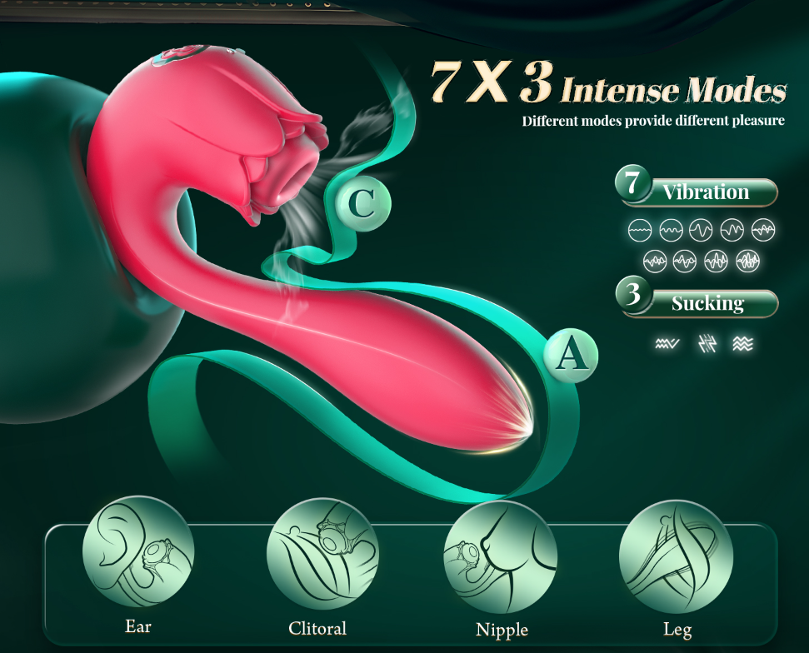The image size is (809, 653).
Task: Choose the third sucking mode triple-wave icon
Action: pos(743,343)
